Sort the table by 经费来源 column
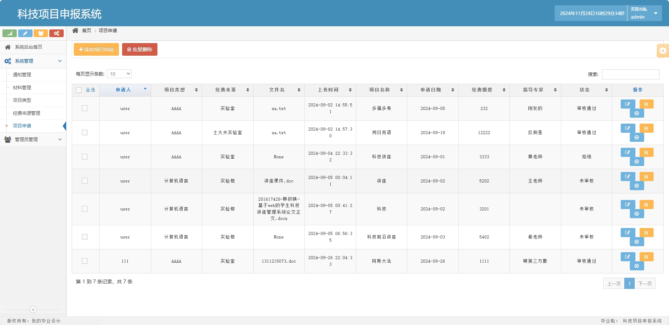 (x=228, y=90)
